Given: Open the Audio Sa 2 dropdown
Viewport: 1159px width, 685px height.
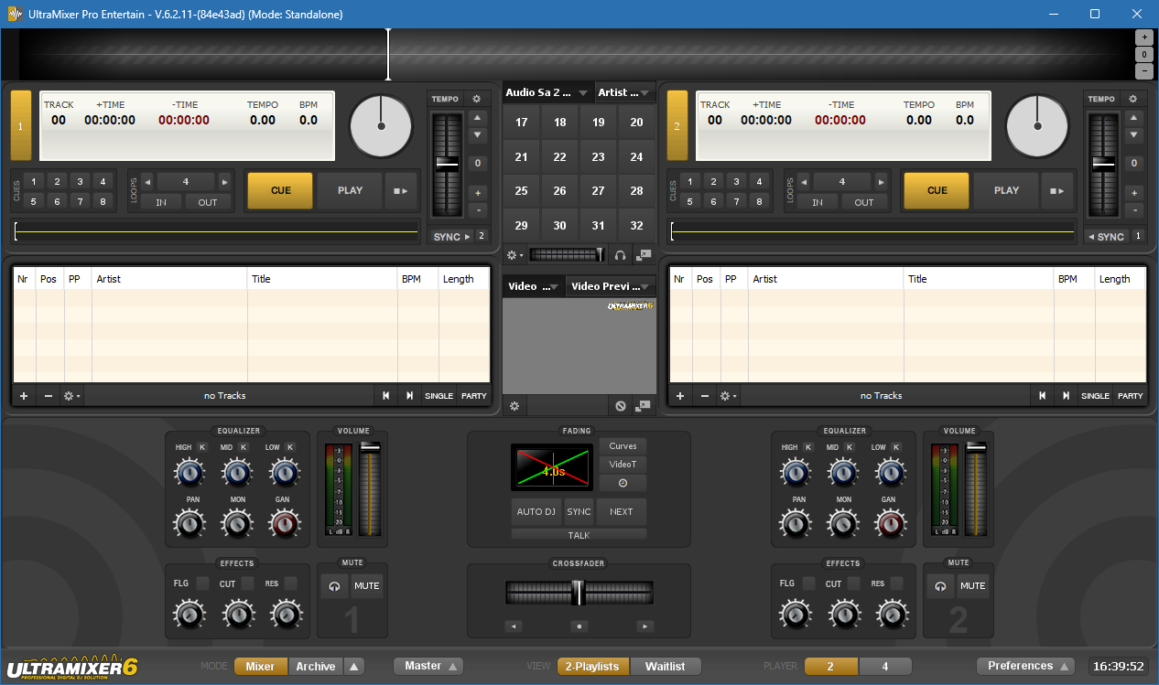Looking at the screenshot, I should point(547,92).
